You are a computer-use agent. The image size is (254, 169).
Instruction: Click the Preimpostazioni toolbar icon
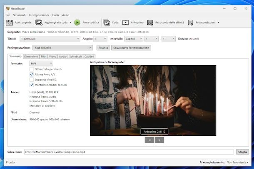click(191, 22)
